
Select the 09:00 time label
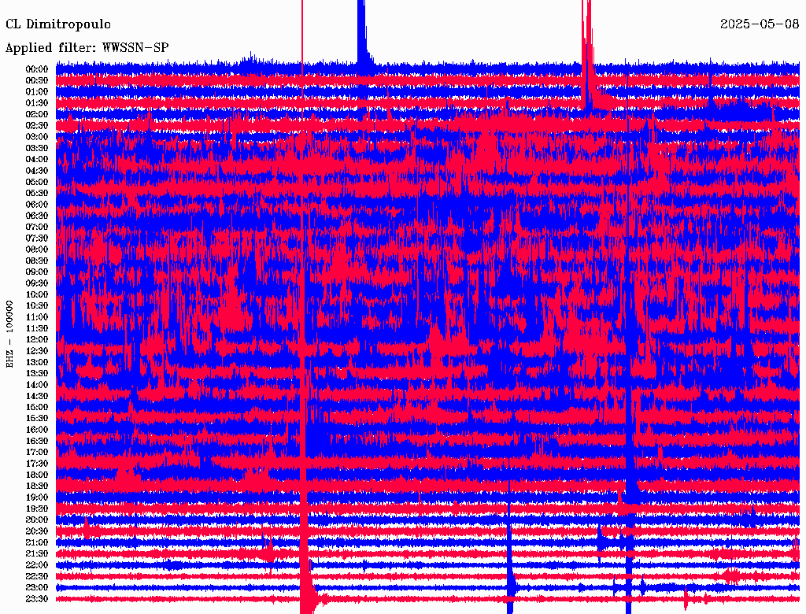37,272
